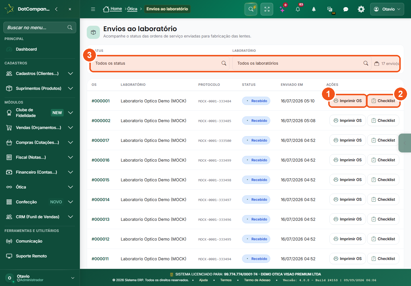
Task: Expand Cadastros (Clientes...) menu
Action: click(40, 74)
